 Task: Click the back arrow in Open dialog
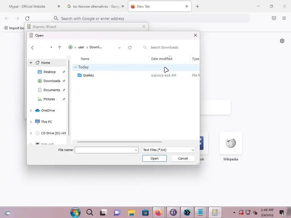(x=32, y=48)
